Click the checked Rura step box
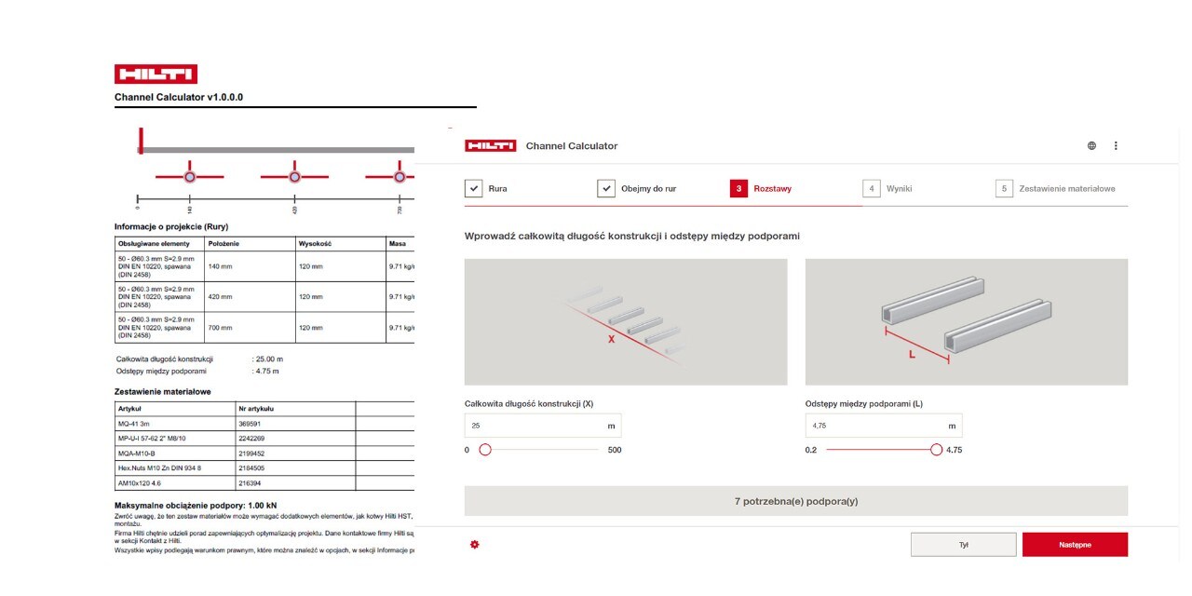The image size is (1192, 596). point(473,189)
